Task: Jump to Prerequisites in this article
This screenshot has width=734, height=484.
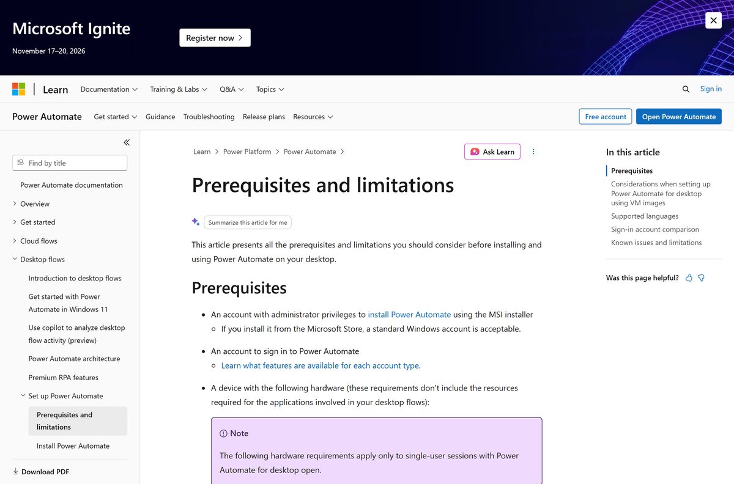Action: (632, 171)
